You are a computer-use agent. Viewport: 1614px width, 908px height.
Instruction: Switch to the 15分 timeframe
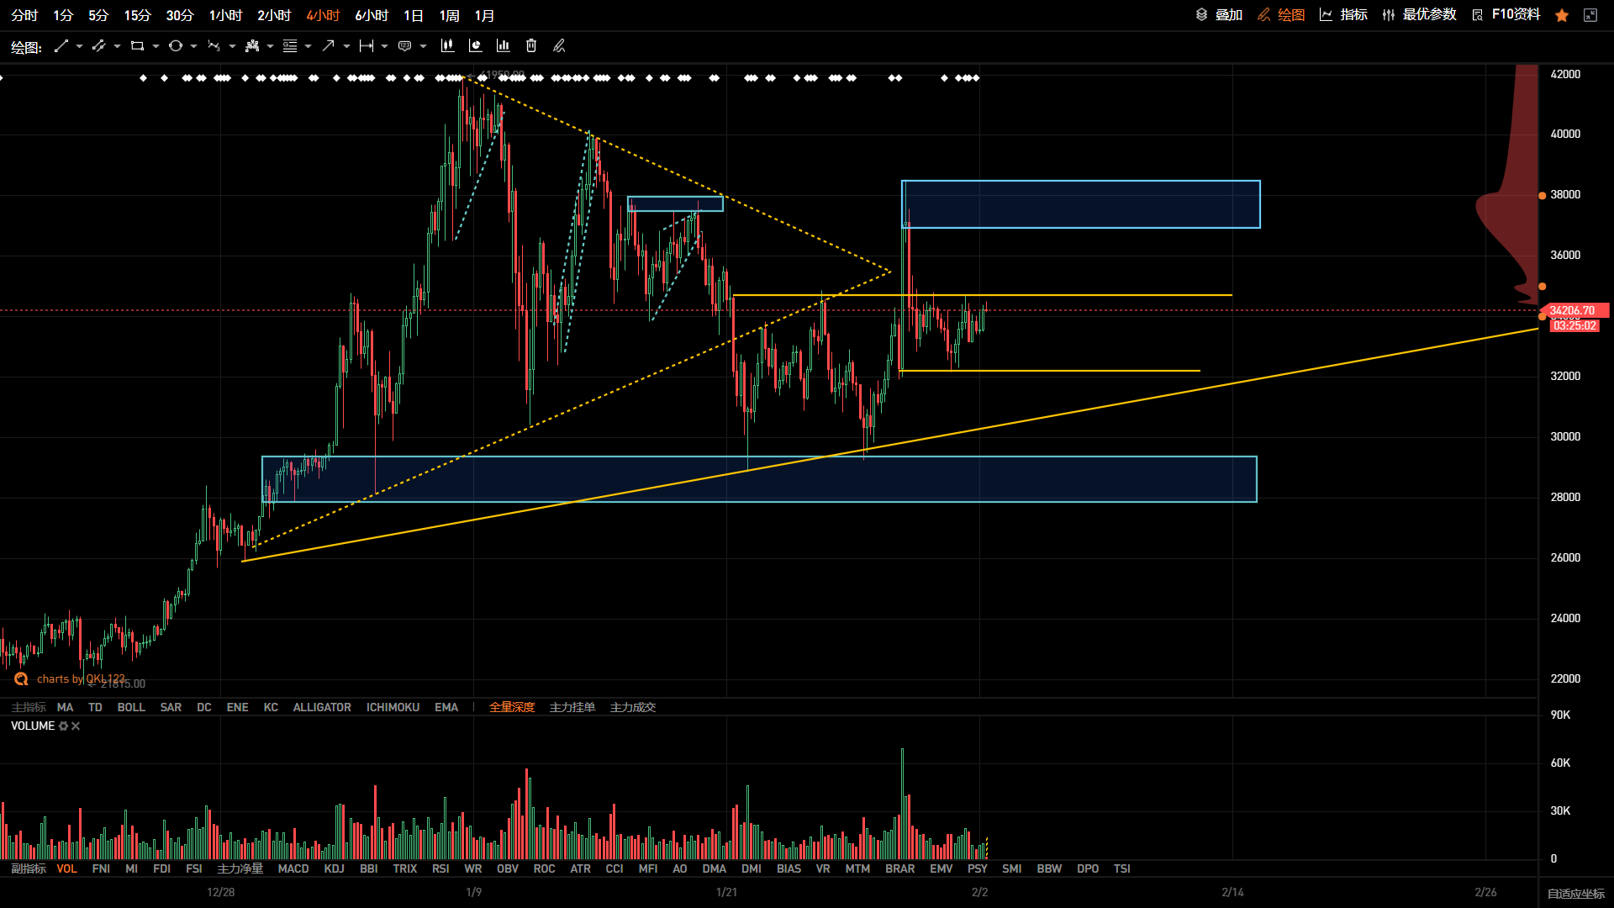coord(137,15)
